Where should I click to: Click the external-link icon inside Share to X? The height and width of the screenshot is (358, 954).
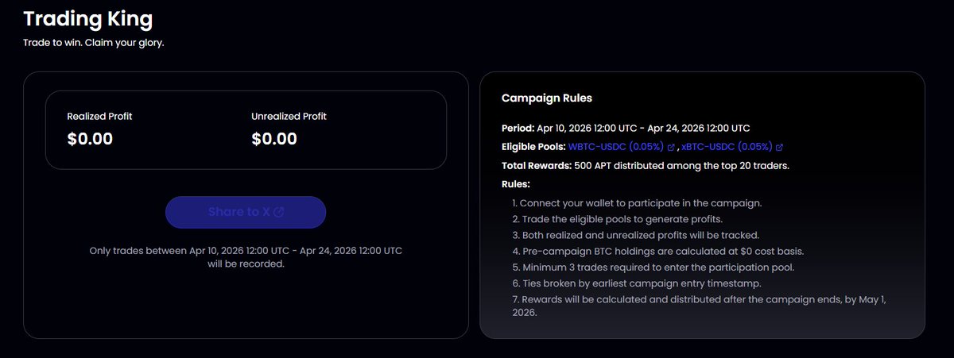(279, 212)
